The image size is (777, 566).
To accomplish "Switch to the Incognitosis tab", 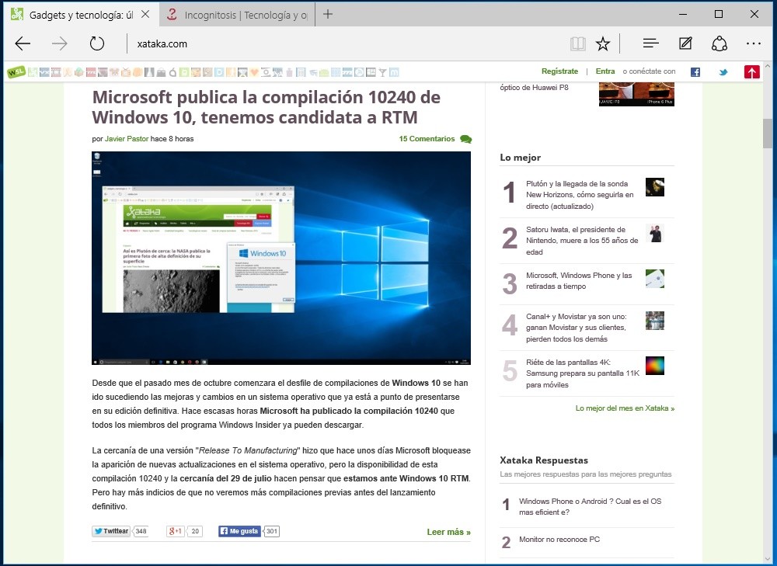I will 237,15.
